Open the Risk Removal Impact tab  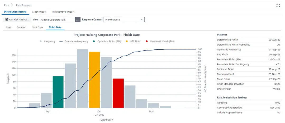(63, 12)
